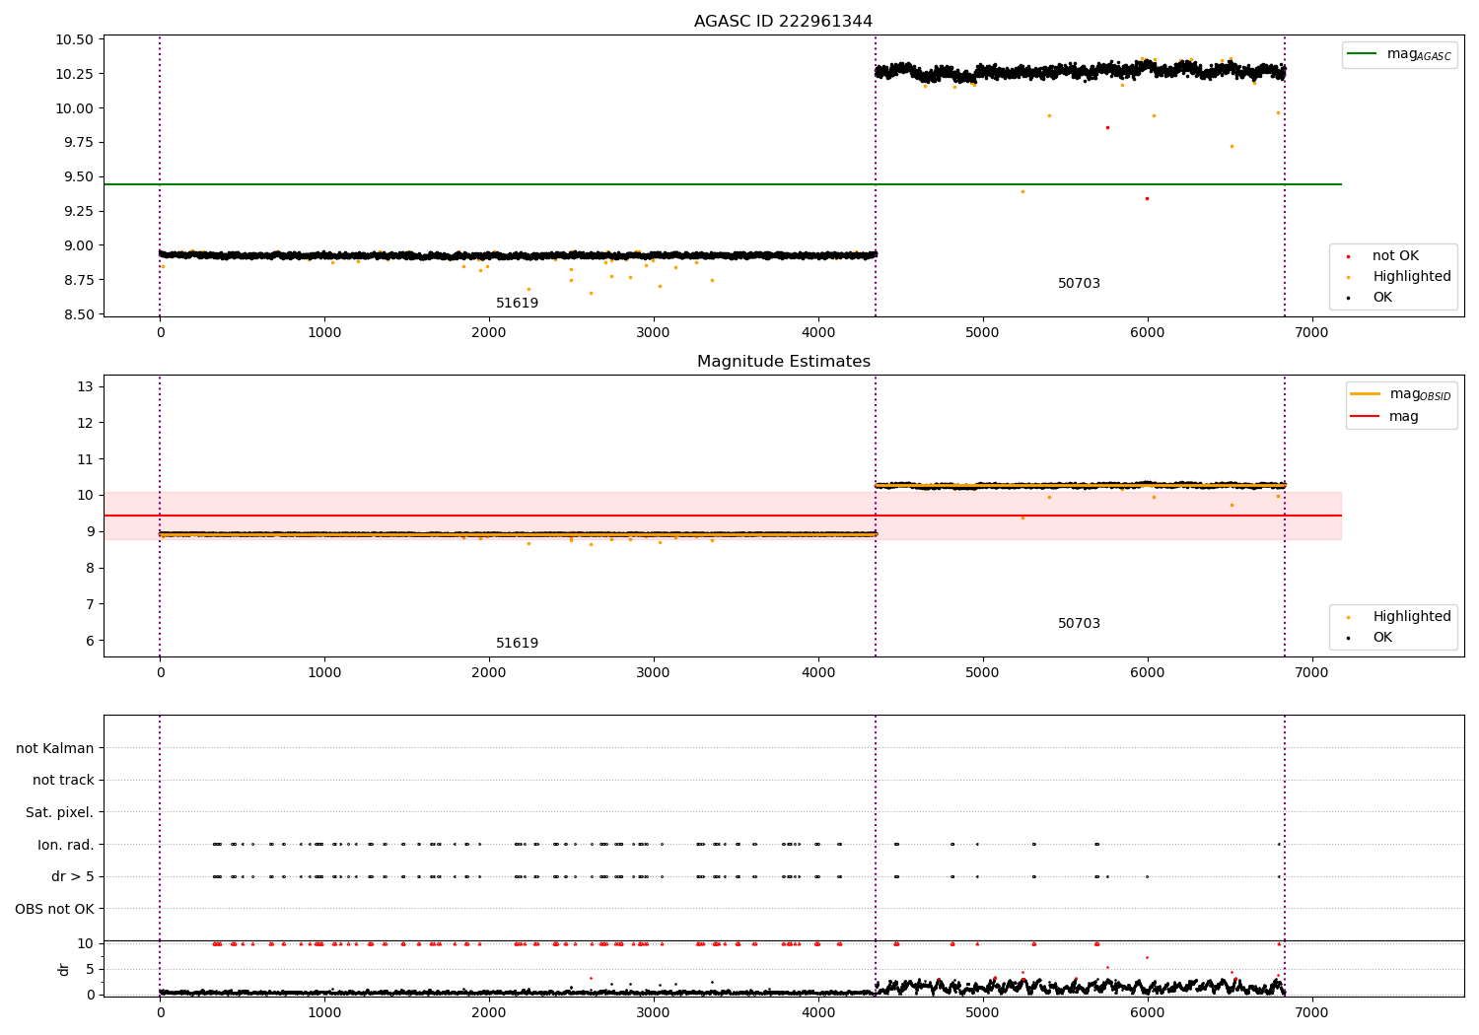Click the 7000 x-axis tick under the top plot
Image resolution: width=1479 pixels, height=1035 pixels.
click(x=1311, y=333)
